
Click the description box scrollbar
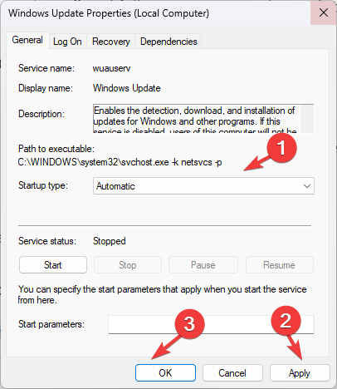coord(307,119)
